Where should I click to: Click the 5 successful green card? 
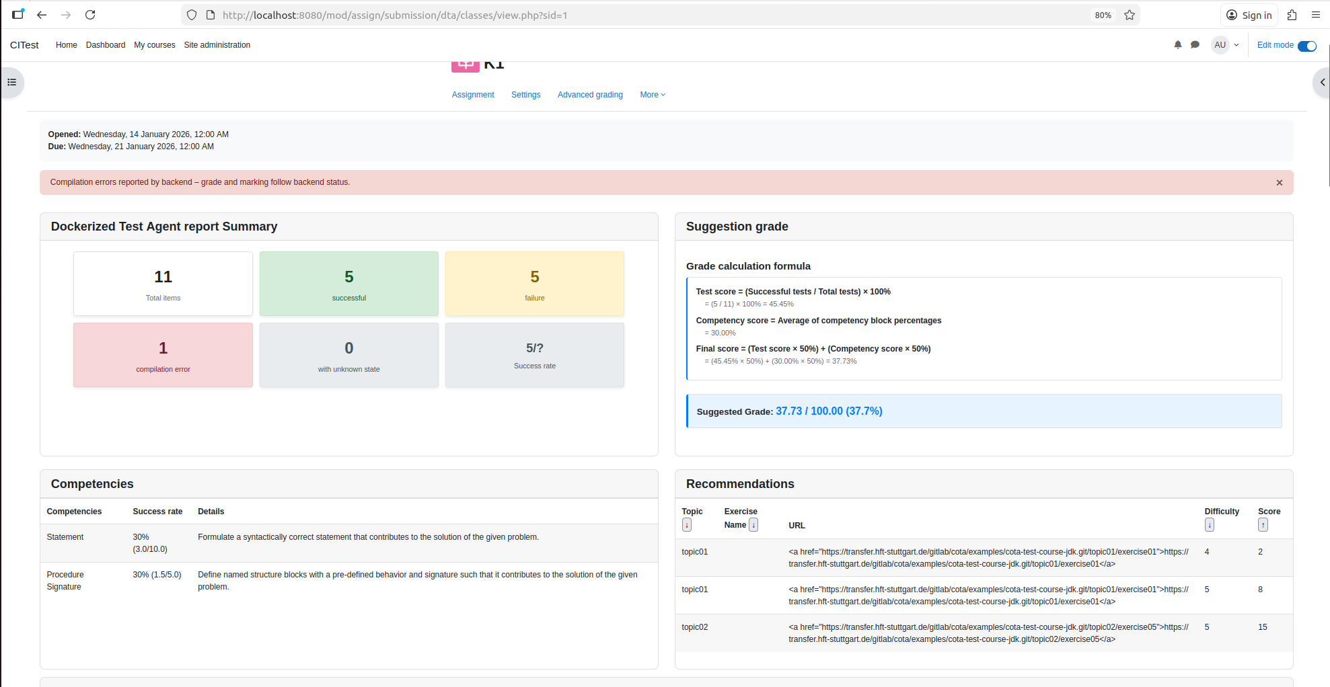click(x=349, y=284)
